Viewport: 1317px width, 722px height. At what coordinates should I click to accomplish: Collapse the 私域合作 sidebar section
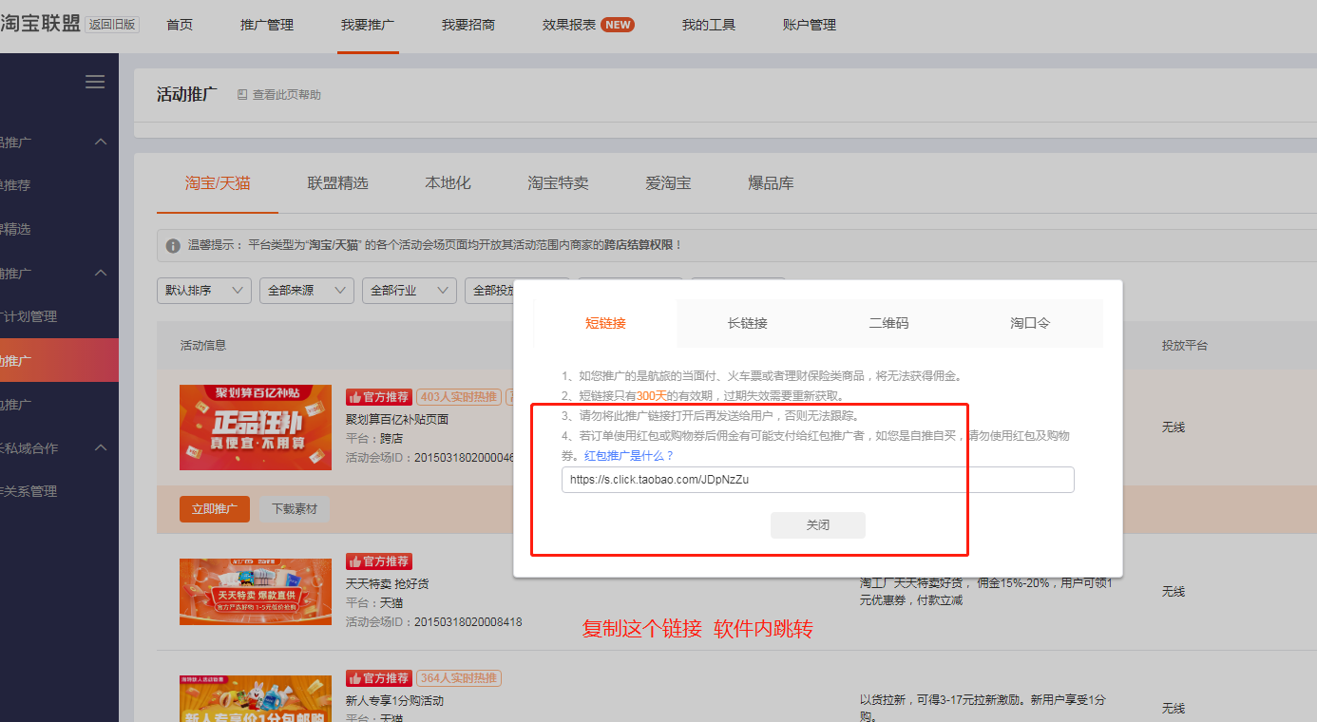101,448
